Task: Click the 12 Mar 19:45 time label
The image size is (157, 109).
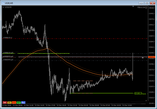Action: [61, 105]
